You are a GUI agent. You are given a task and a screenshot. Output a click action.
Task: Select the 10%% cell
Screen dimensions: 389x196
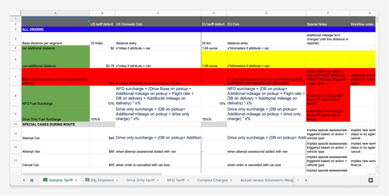coord(102,114)
